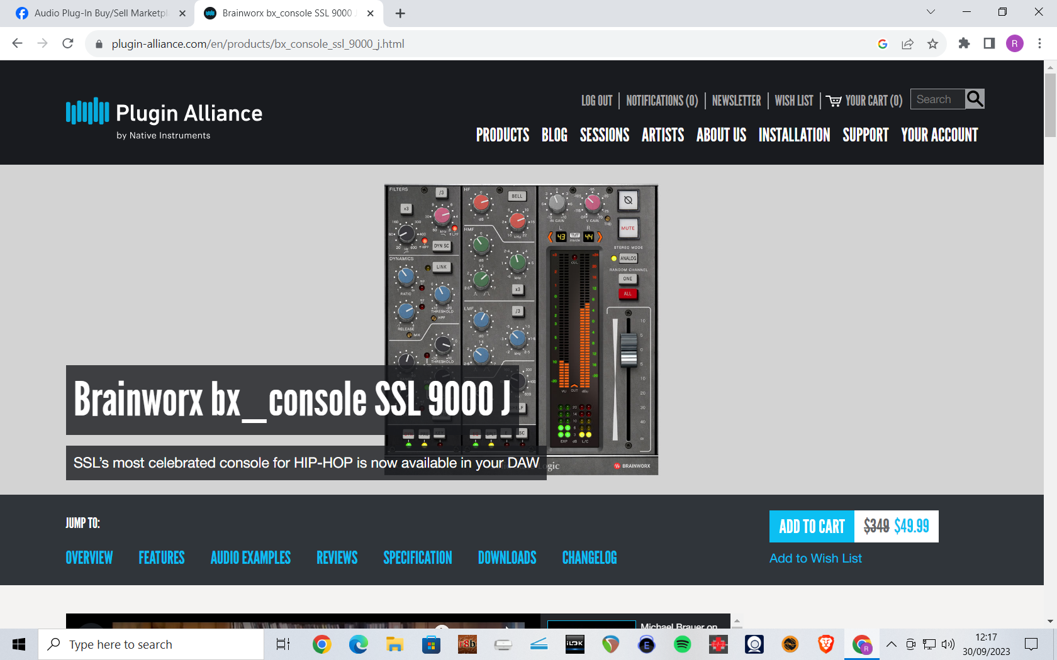Image resolution: width=1057 pixels, height=660 pixels.
Task: Open the INSTALLATION menu item
Action: tap(794, 135)
